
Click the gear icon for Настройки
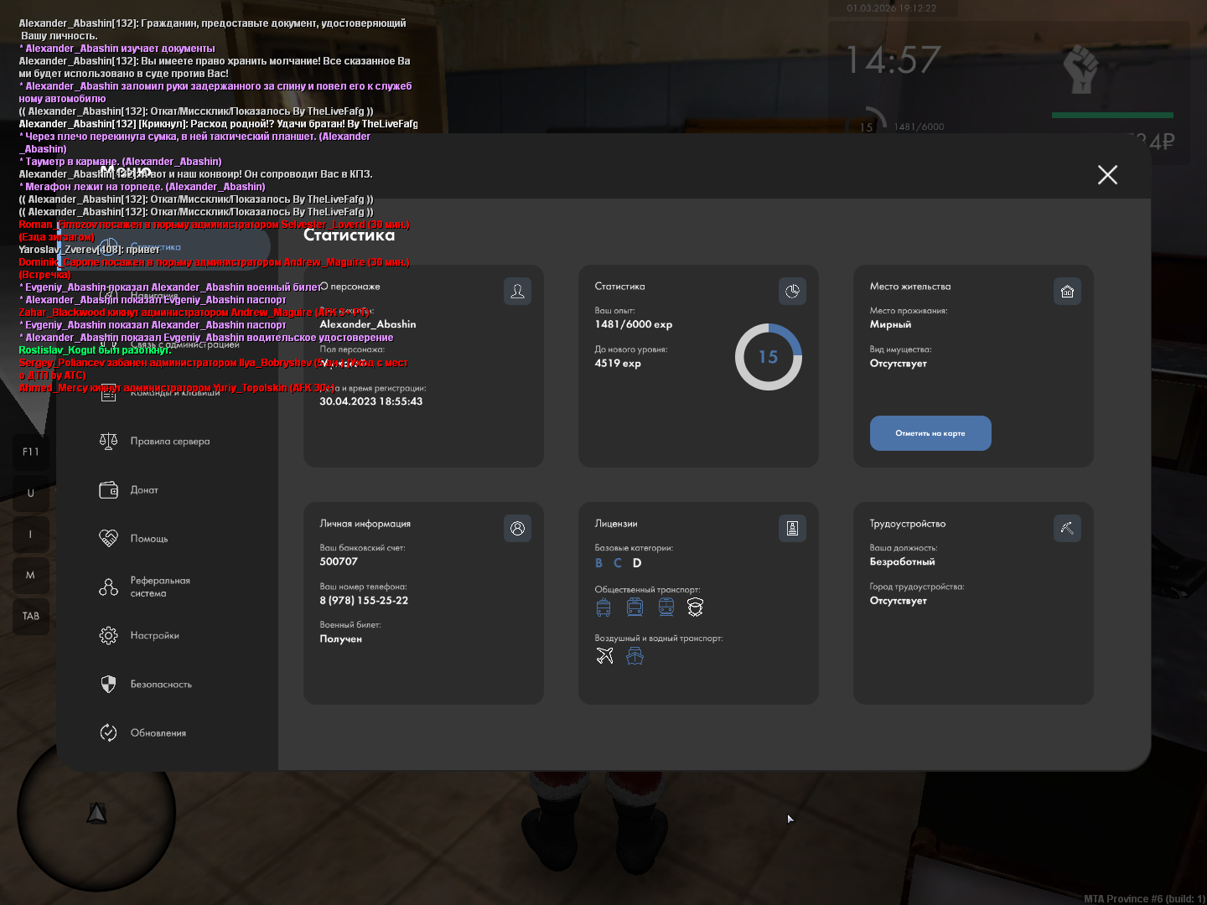(109, 635)
